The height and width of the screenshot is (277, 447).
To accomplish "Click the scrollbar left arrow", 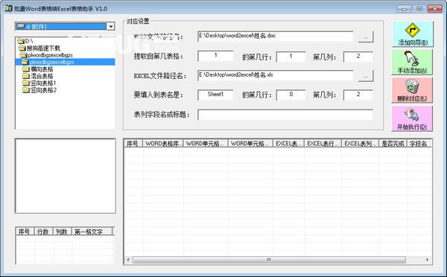I will tap(128, 260).
